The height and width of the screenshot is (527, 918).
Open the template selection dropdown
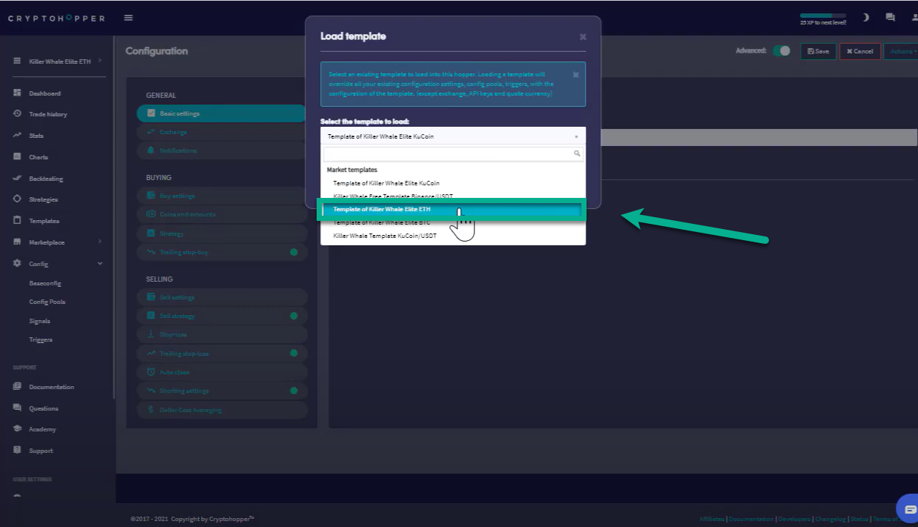coord(452,136)
